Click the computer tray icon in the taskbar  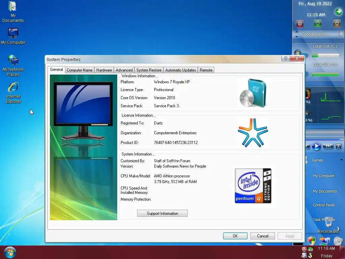[304, 255]
